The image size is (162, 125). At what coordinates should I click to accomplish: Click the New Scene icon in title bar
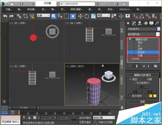(x=12, y=4)
